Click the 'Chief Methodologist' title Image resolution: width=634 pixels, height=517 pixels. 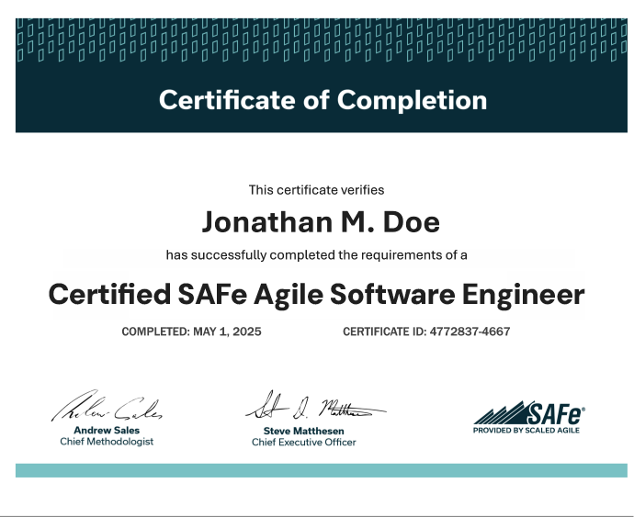[107, 442]
